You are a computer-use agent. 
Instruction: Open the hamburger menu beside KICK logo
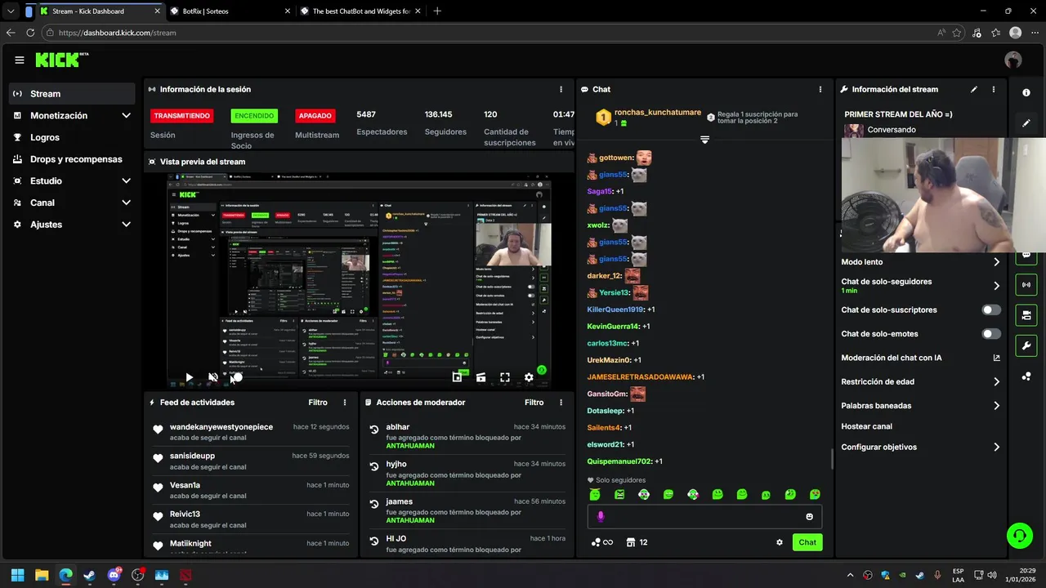tap(20, 60)
